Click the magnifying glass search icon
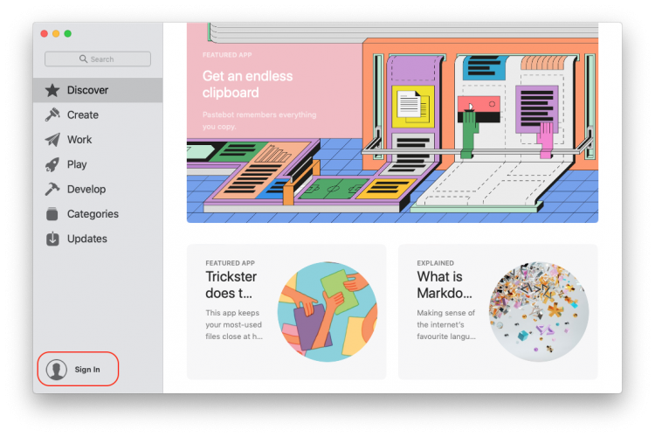 (x=84, y=59)
